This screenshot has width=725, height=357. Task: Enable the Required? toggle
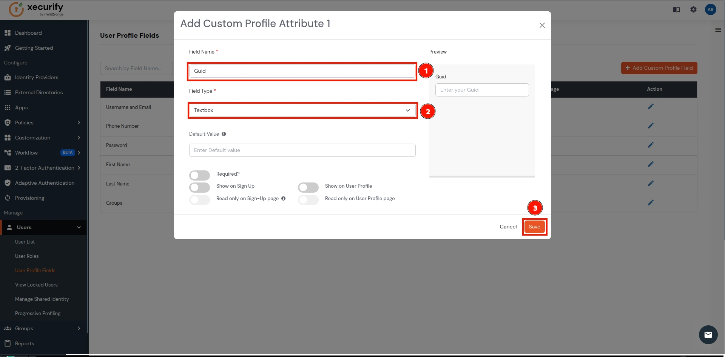point(199,175)
